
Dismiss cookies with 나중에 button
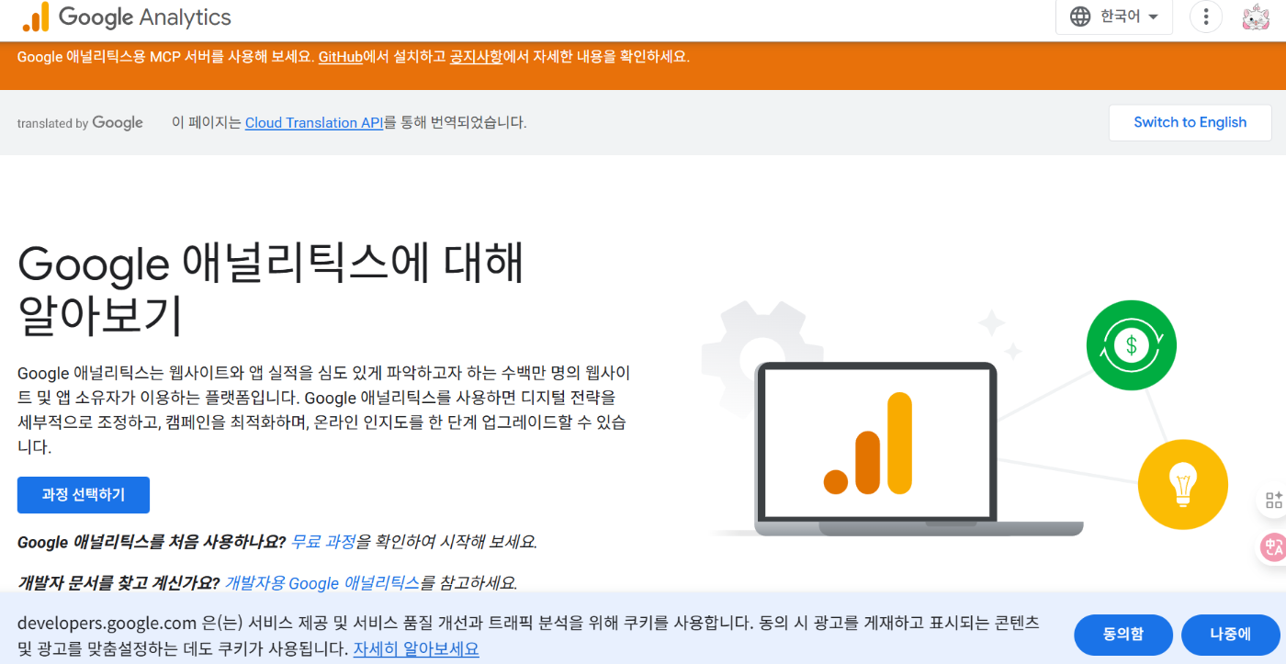click(x=1230, y=634)
